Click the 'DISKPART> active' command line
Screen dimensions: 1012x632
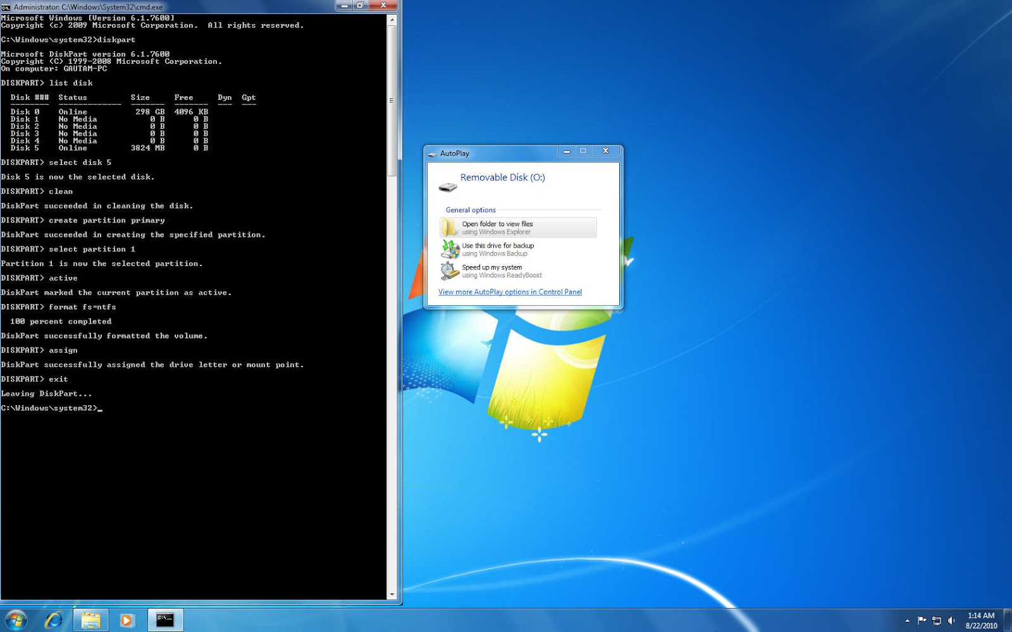click(39, 278)
